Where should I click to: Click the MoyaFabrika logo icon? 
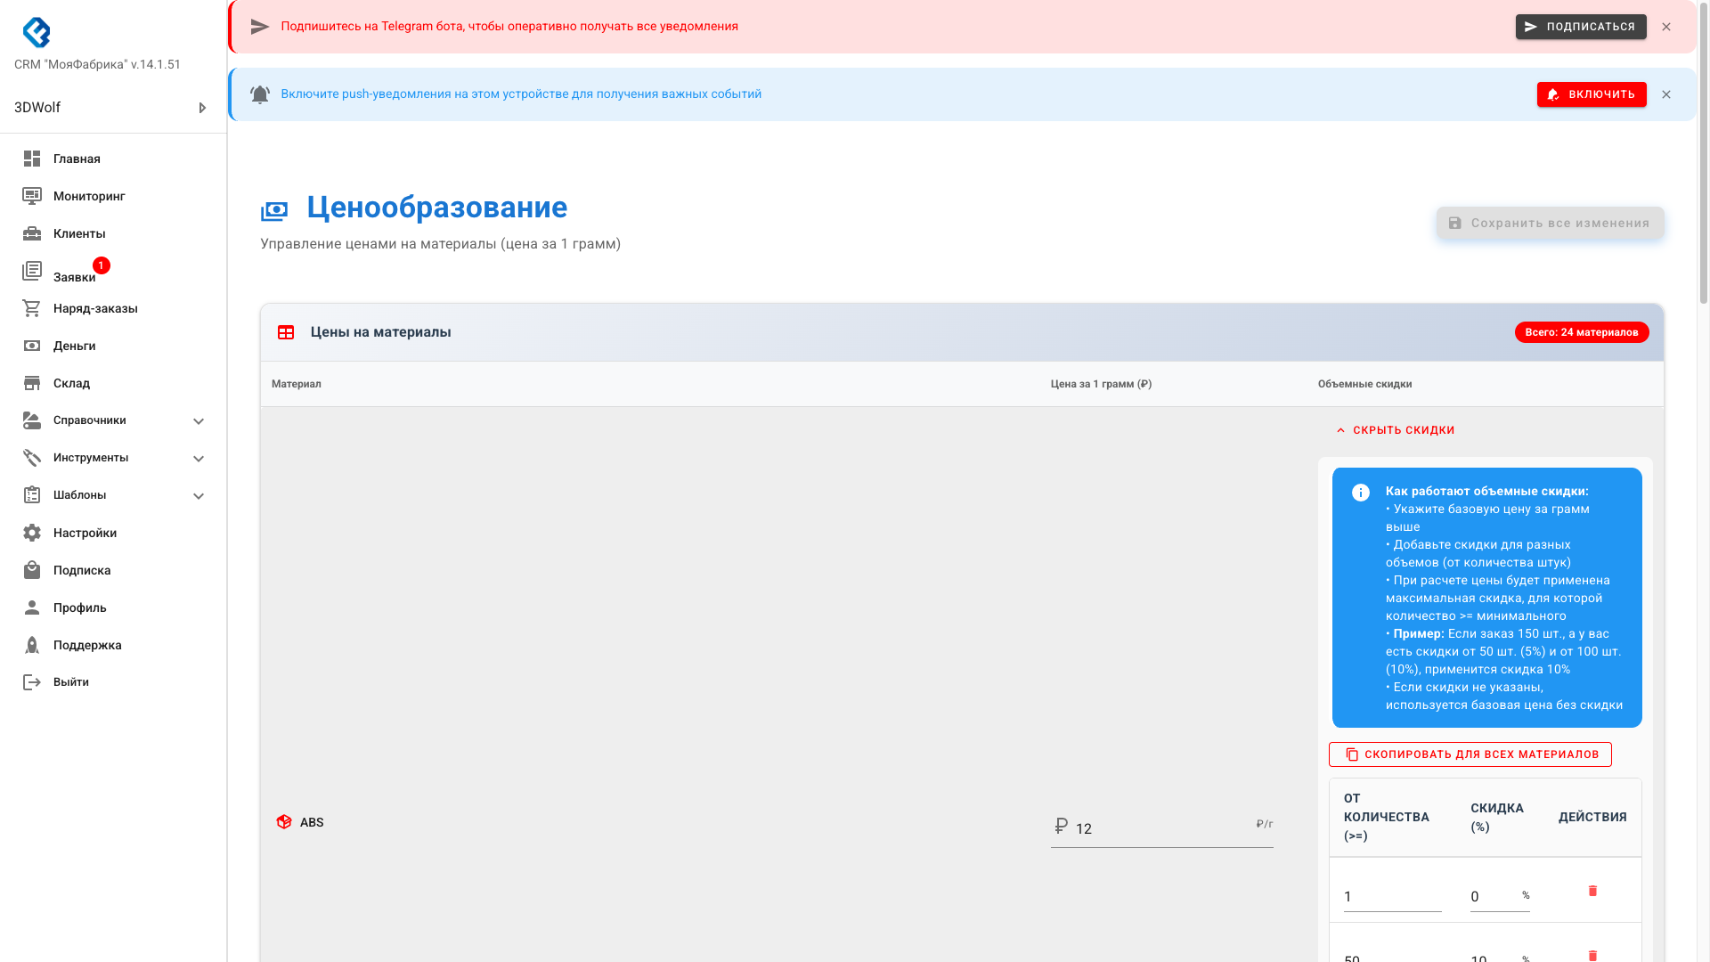tap(37, 32)
